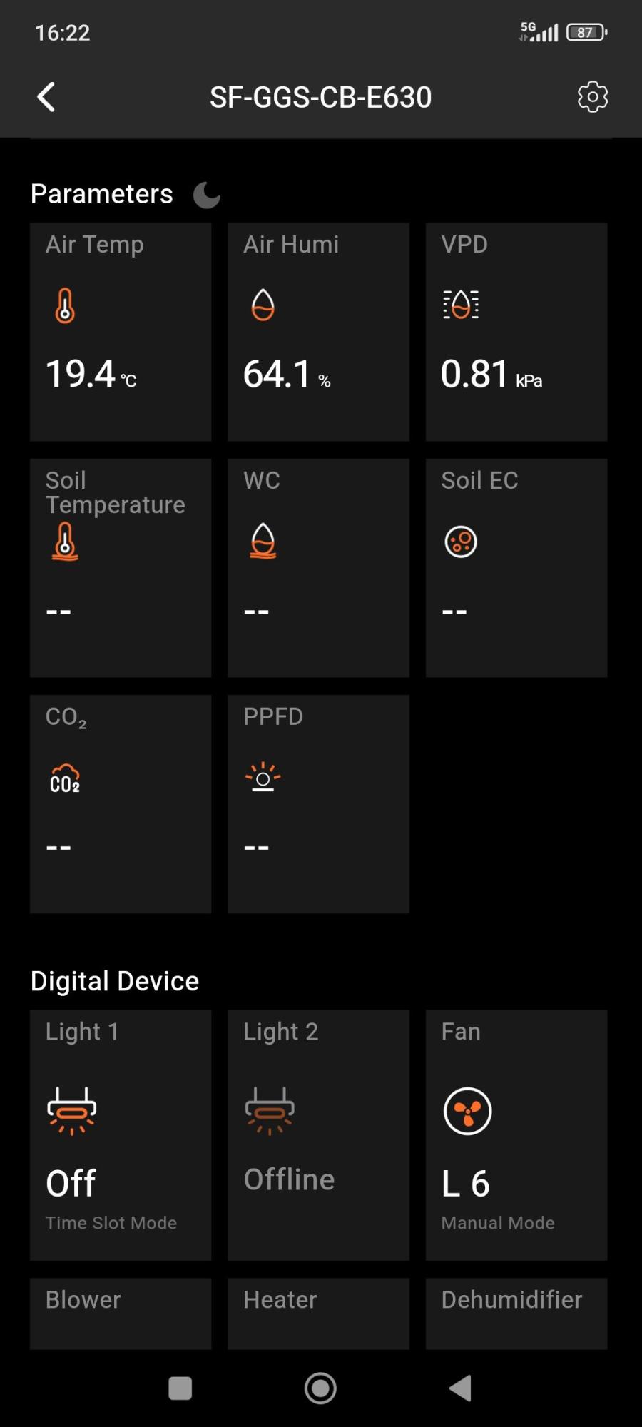
Task: Open the Heater device card
Action: 318,1313
